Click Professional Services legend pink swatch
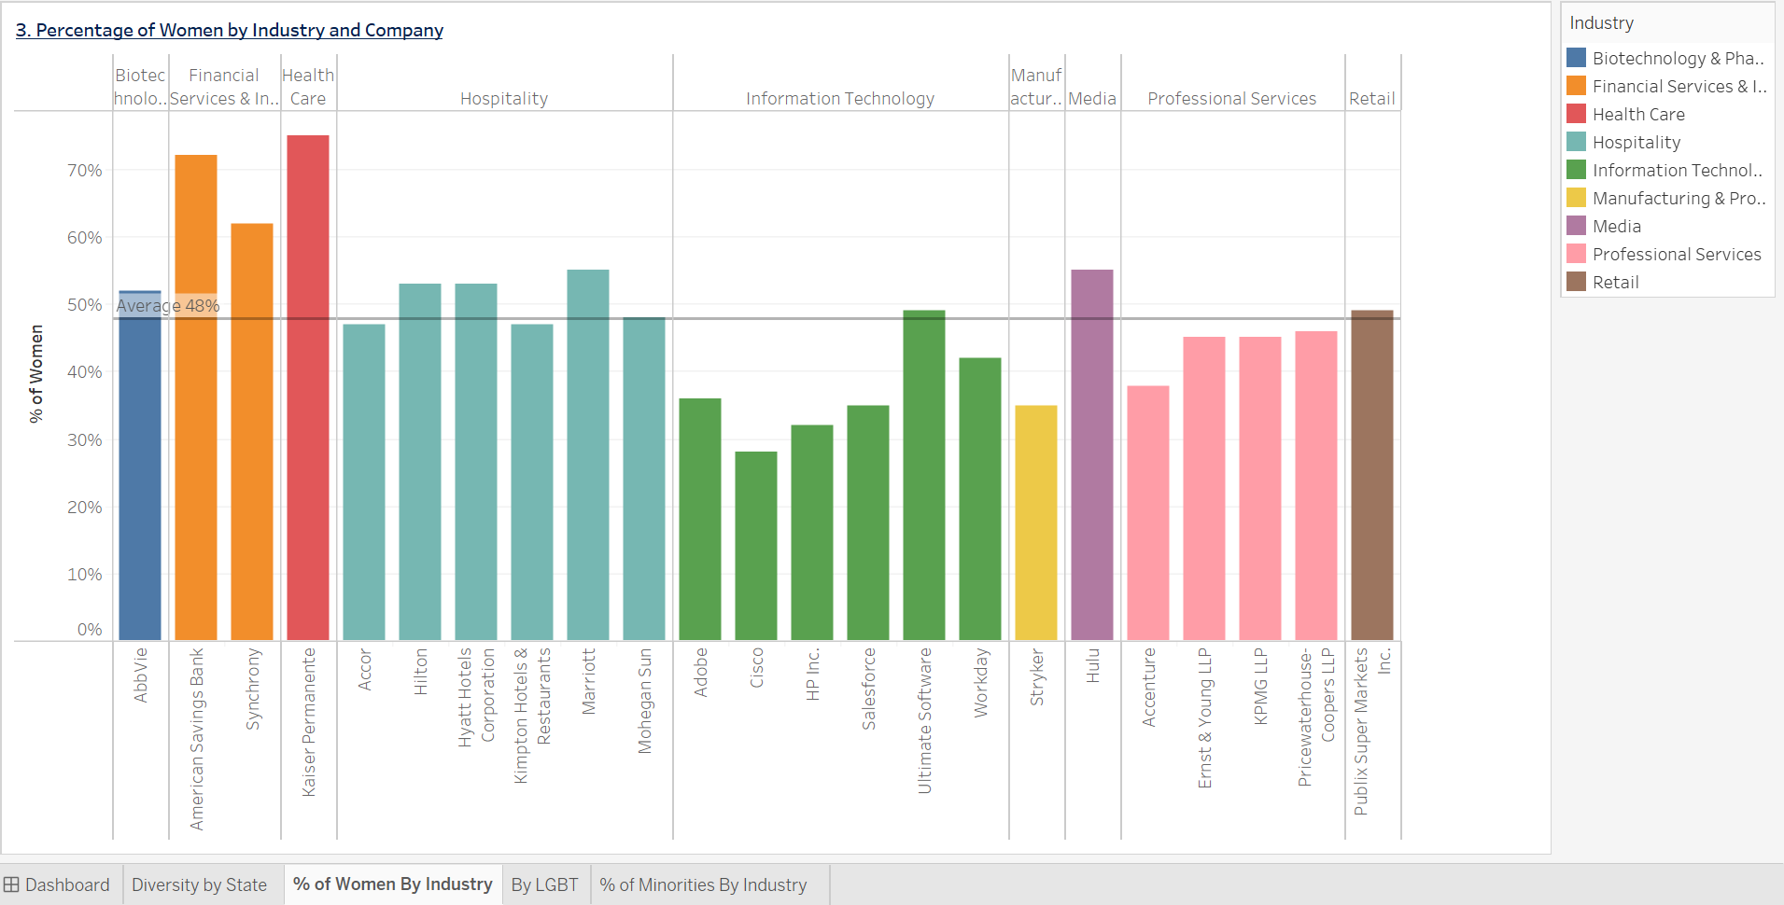This screenshot has height=905, width=1784. 1577,254
